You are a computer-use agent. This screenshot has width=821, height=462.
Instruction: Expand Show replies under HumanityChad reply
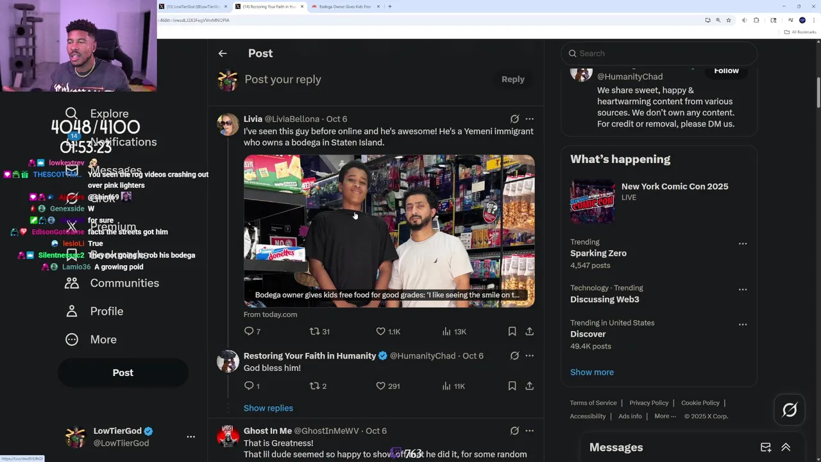tap(268, 408)
